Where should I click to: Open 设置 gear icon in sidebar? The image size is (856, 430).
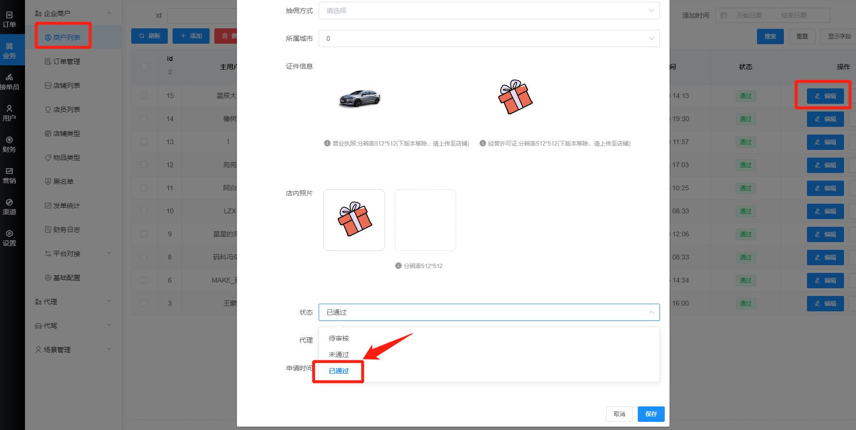9,238
